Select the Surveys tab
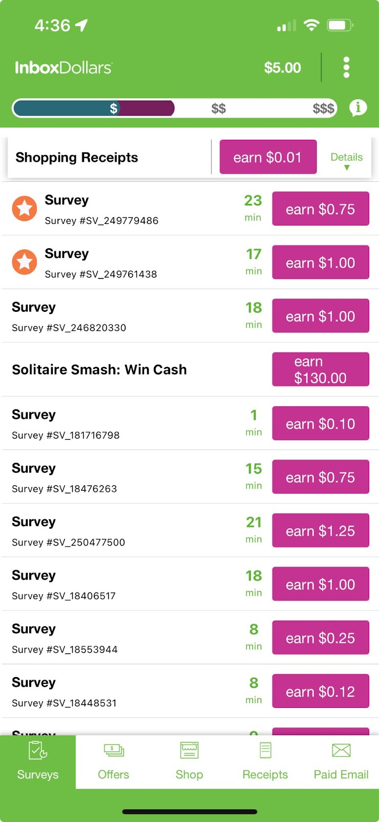This screenshot has width=379, height=822. pyautogui.click(x=37, y=761)
